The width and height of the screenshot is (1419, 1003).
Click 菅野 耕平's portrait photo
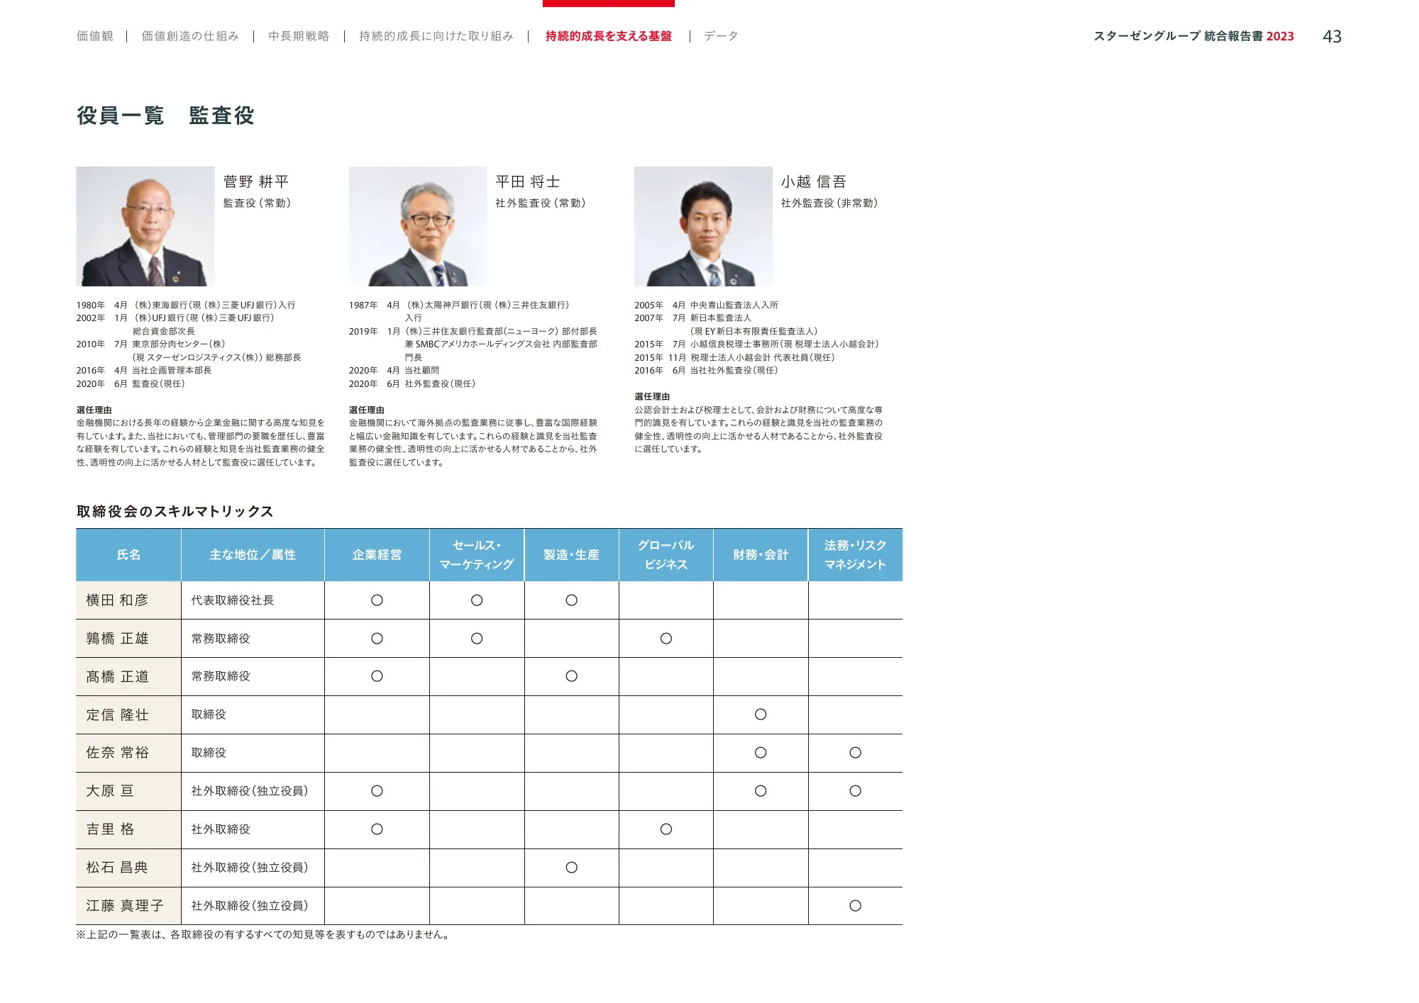(145, 225)
